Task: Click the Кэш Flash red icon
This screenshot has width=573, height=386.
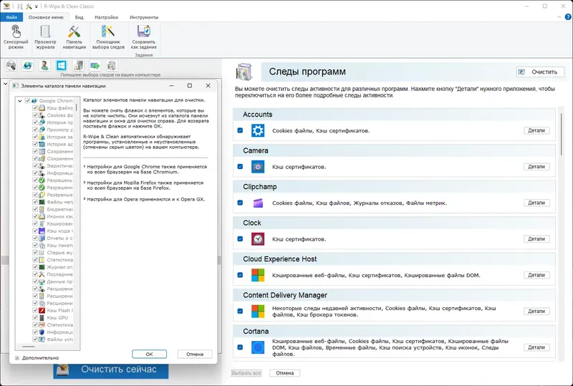Action: [42, 310]
